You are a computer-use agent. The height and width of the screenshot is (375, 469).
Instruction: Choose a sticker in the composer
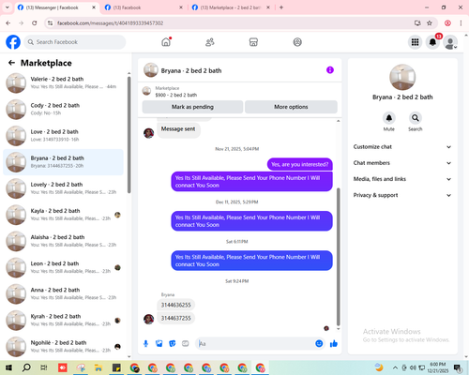pyautogui.click(x=173, y=344)
